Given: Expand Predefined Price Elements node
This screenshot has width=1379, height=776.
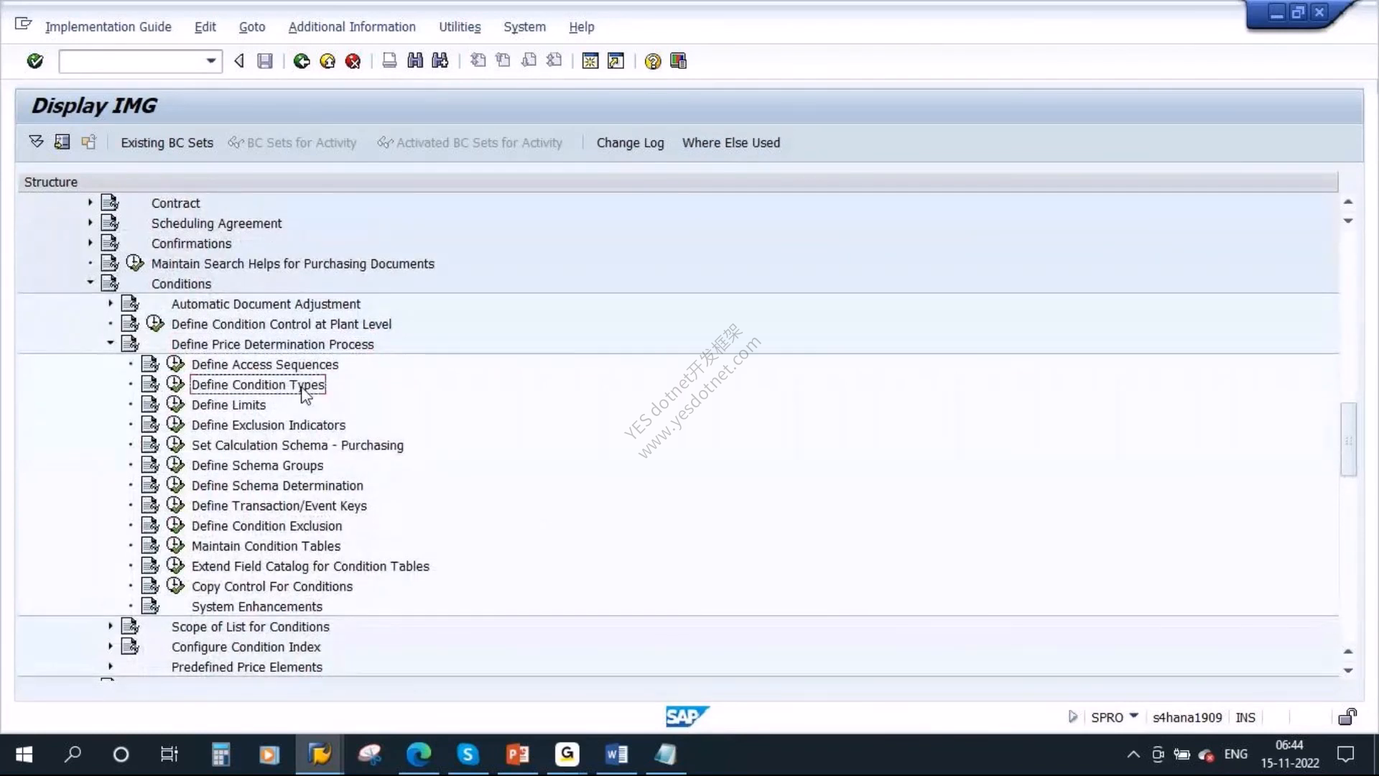Looking at the screenshot, I should pyautogui.click(x=111, y=666).
